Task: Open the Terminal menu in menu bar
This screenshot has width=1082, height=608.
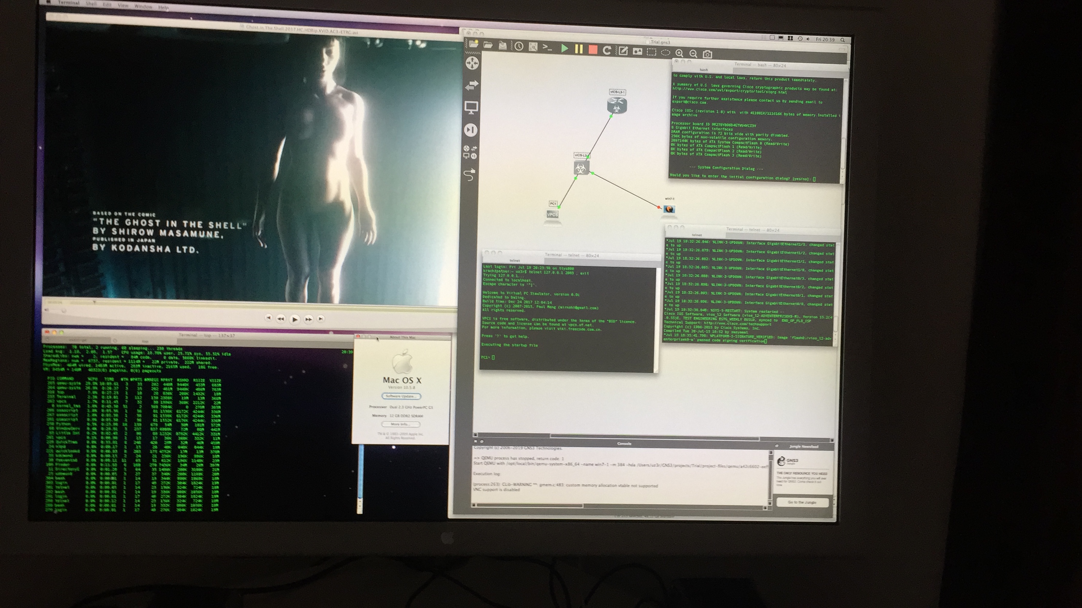Action: [69, 3]
